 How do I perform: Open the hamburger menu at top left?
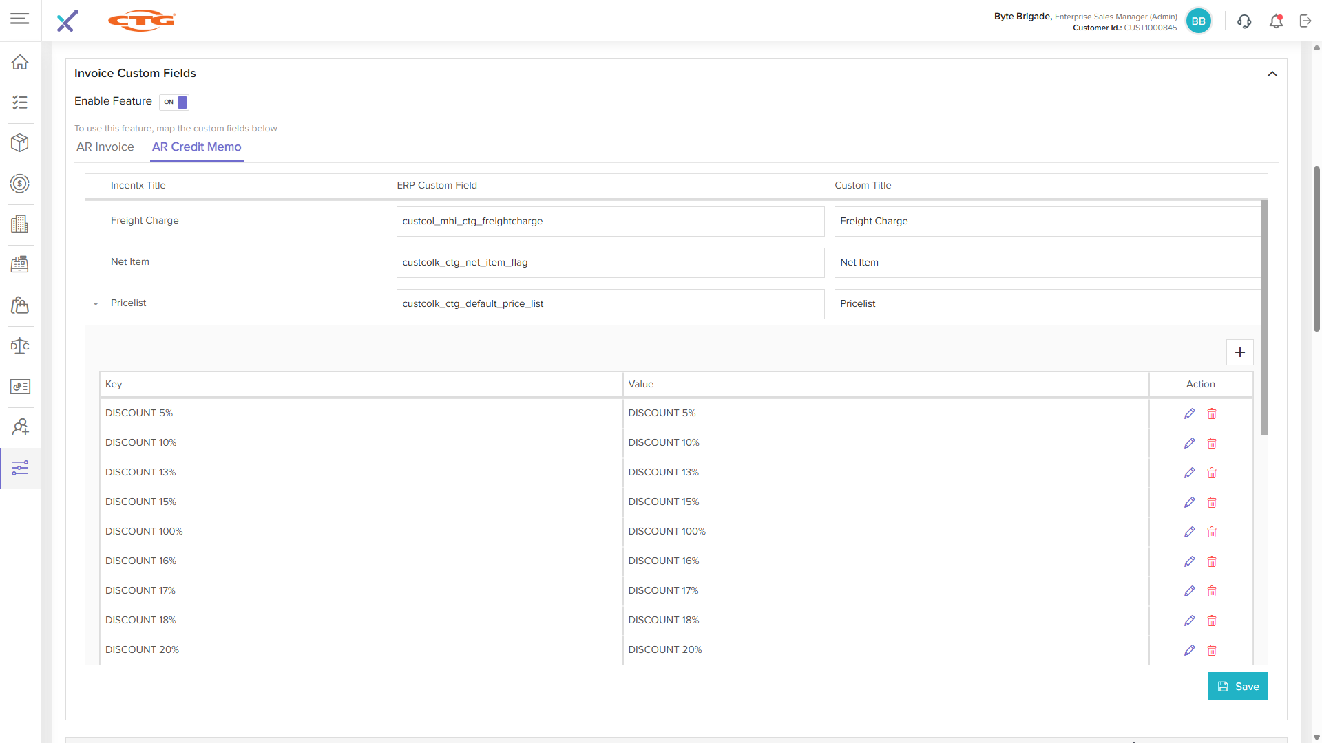pos(20,19)
